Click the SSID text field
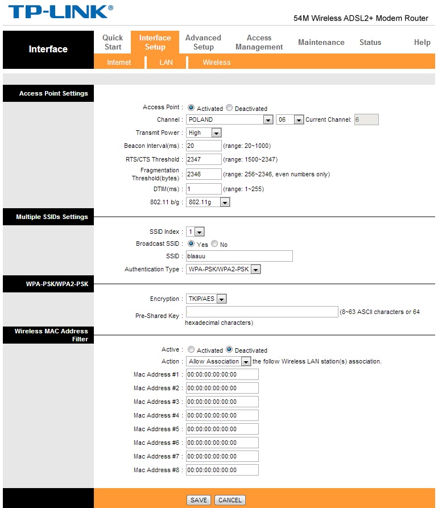Screen dimensions: 438x508 pos(239,256)
